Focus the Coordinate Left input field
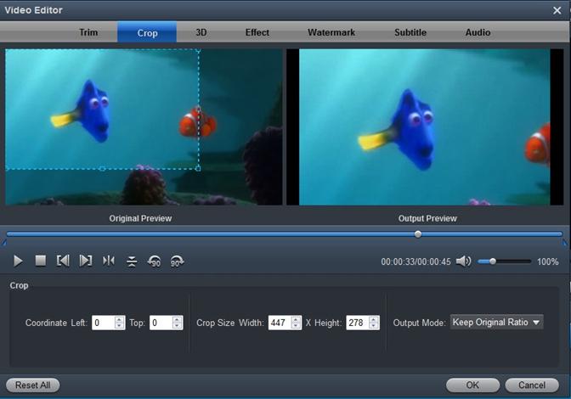The width and height of the screenshot is (571, 399). pyautogui.click(x=104, y=323)
